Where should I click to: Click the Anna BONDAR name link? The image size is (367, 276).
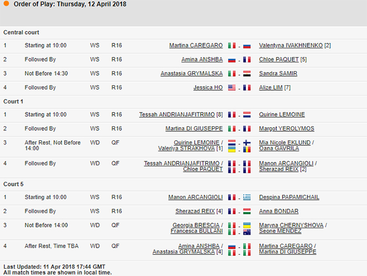(x=279, y=211)
